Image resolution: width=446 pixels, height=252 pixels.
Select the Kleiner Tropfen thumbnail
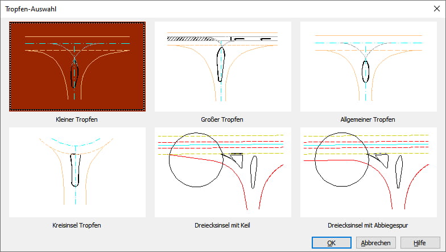point(77,66)
